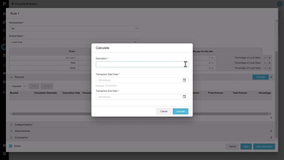Toggle the Active checkbox
The height and width of the screenshot is (160, 284).
(11, 146)
